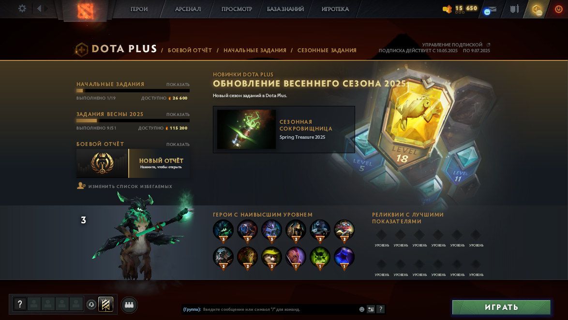Open the АРСЕНАЛ menu tab
The image size is (568, 320).
pos(188,9)
